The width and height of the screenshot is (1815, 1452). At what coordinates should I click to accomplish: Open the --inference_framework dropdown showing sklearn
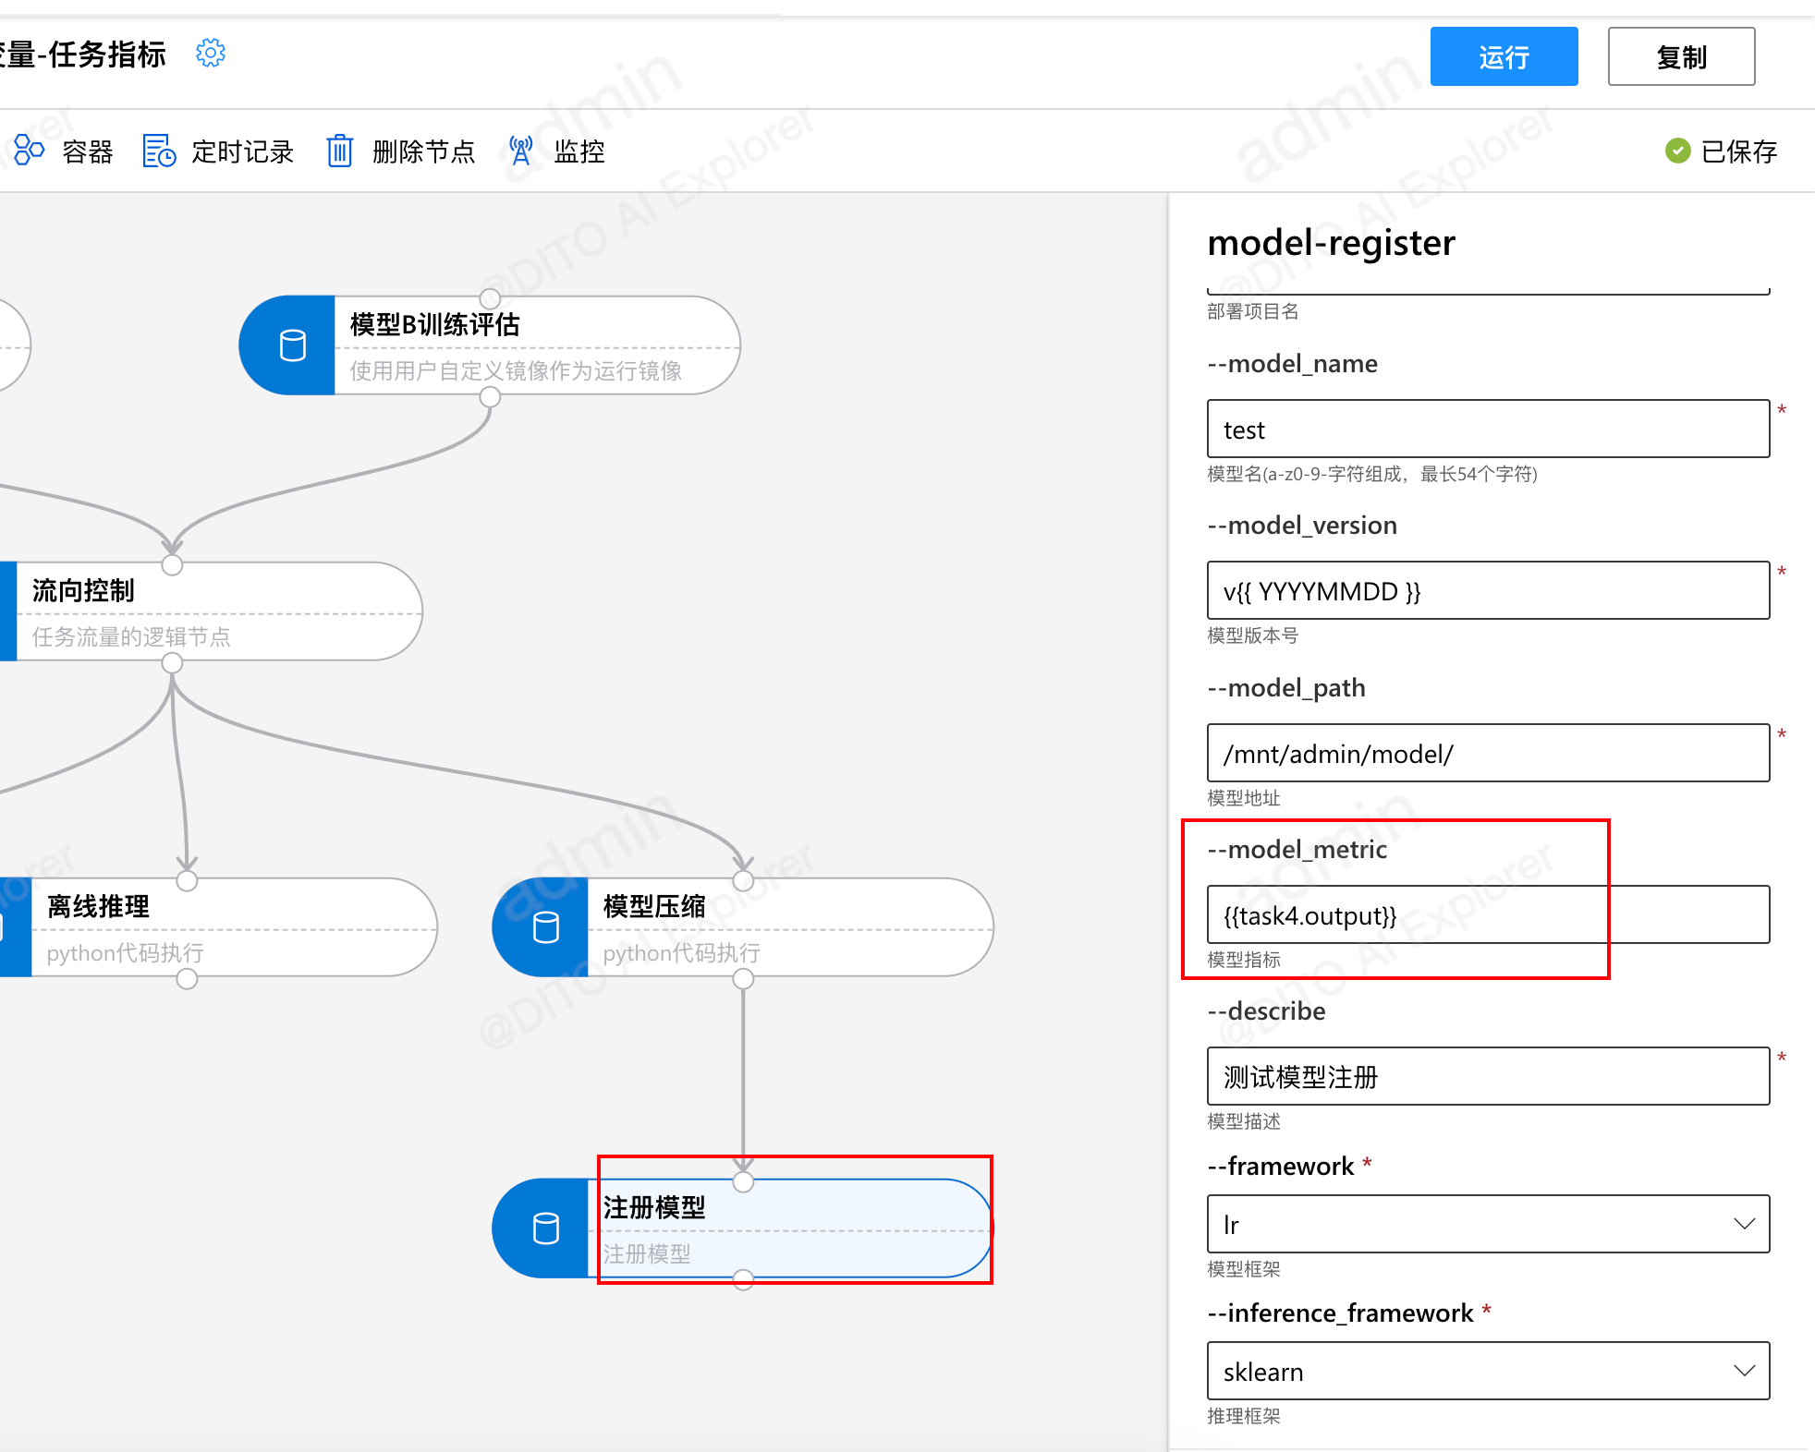coord(1488,1371)
